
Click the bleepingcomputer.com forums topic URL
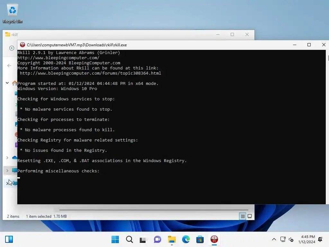[x=90, y=73]
